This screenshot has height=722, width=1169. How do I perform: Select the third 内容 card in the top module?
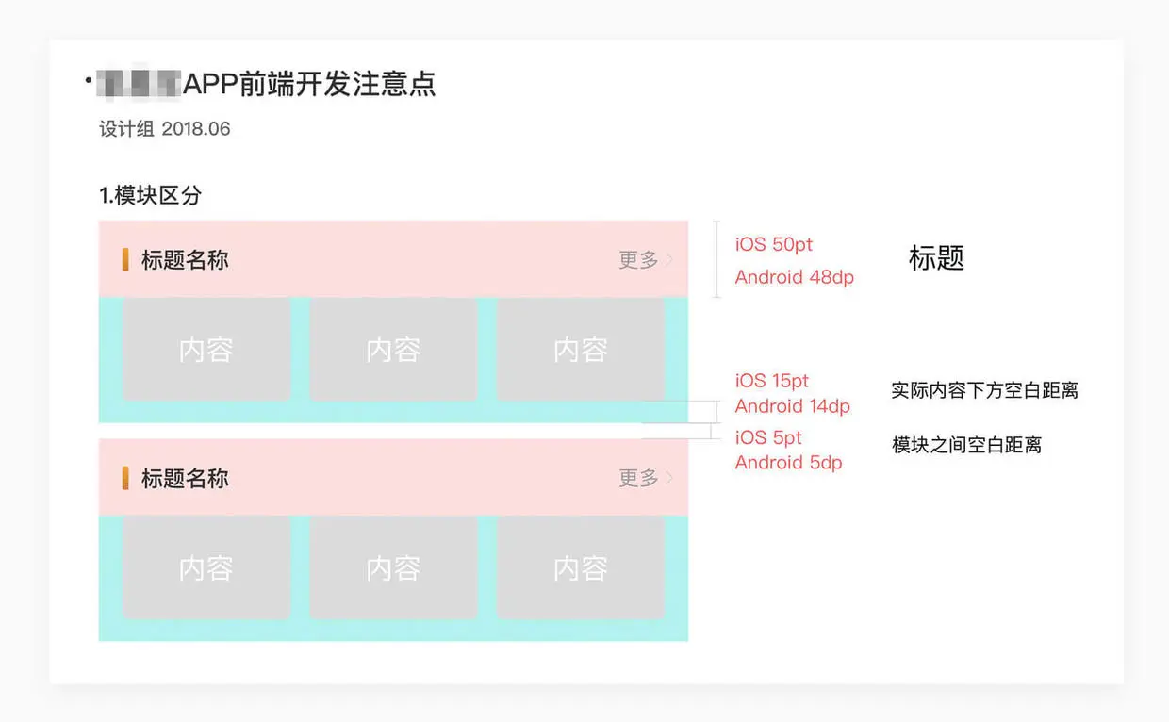coord(581,350)
